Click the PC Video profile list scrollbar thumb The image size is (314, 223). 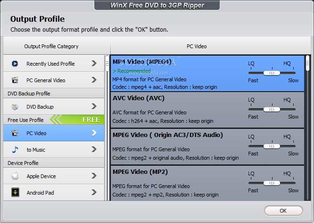tap(307, 63)
